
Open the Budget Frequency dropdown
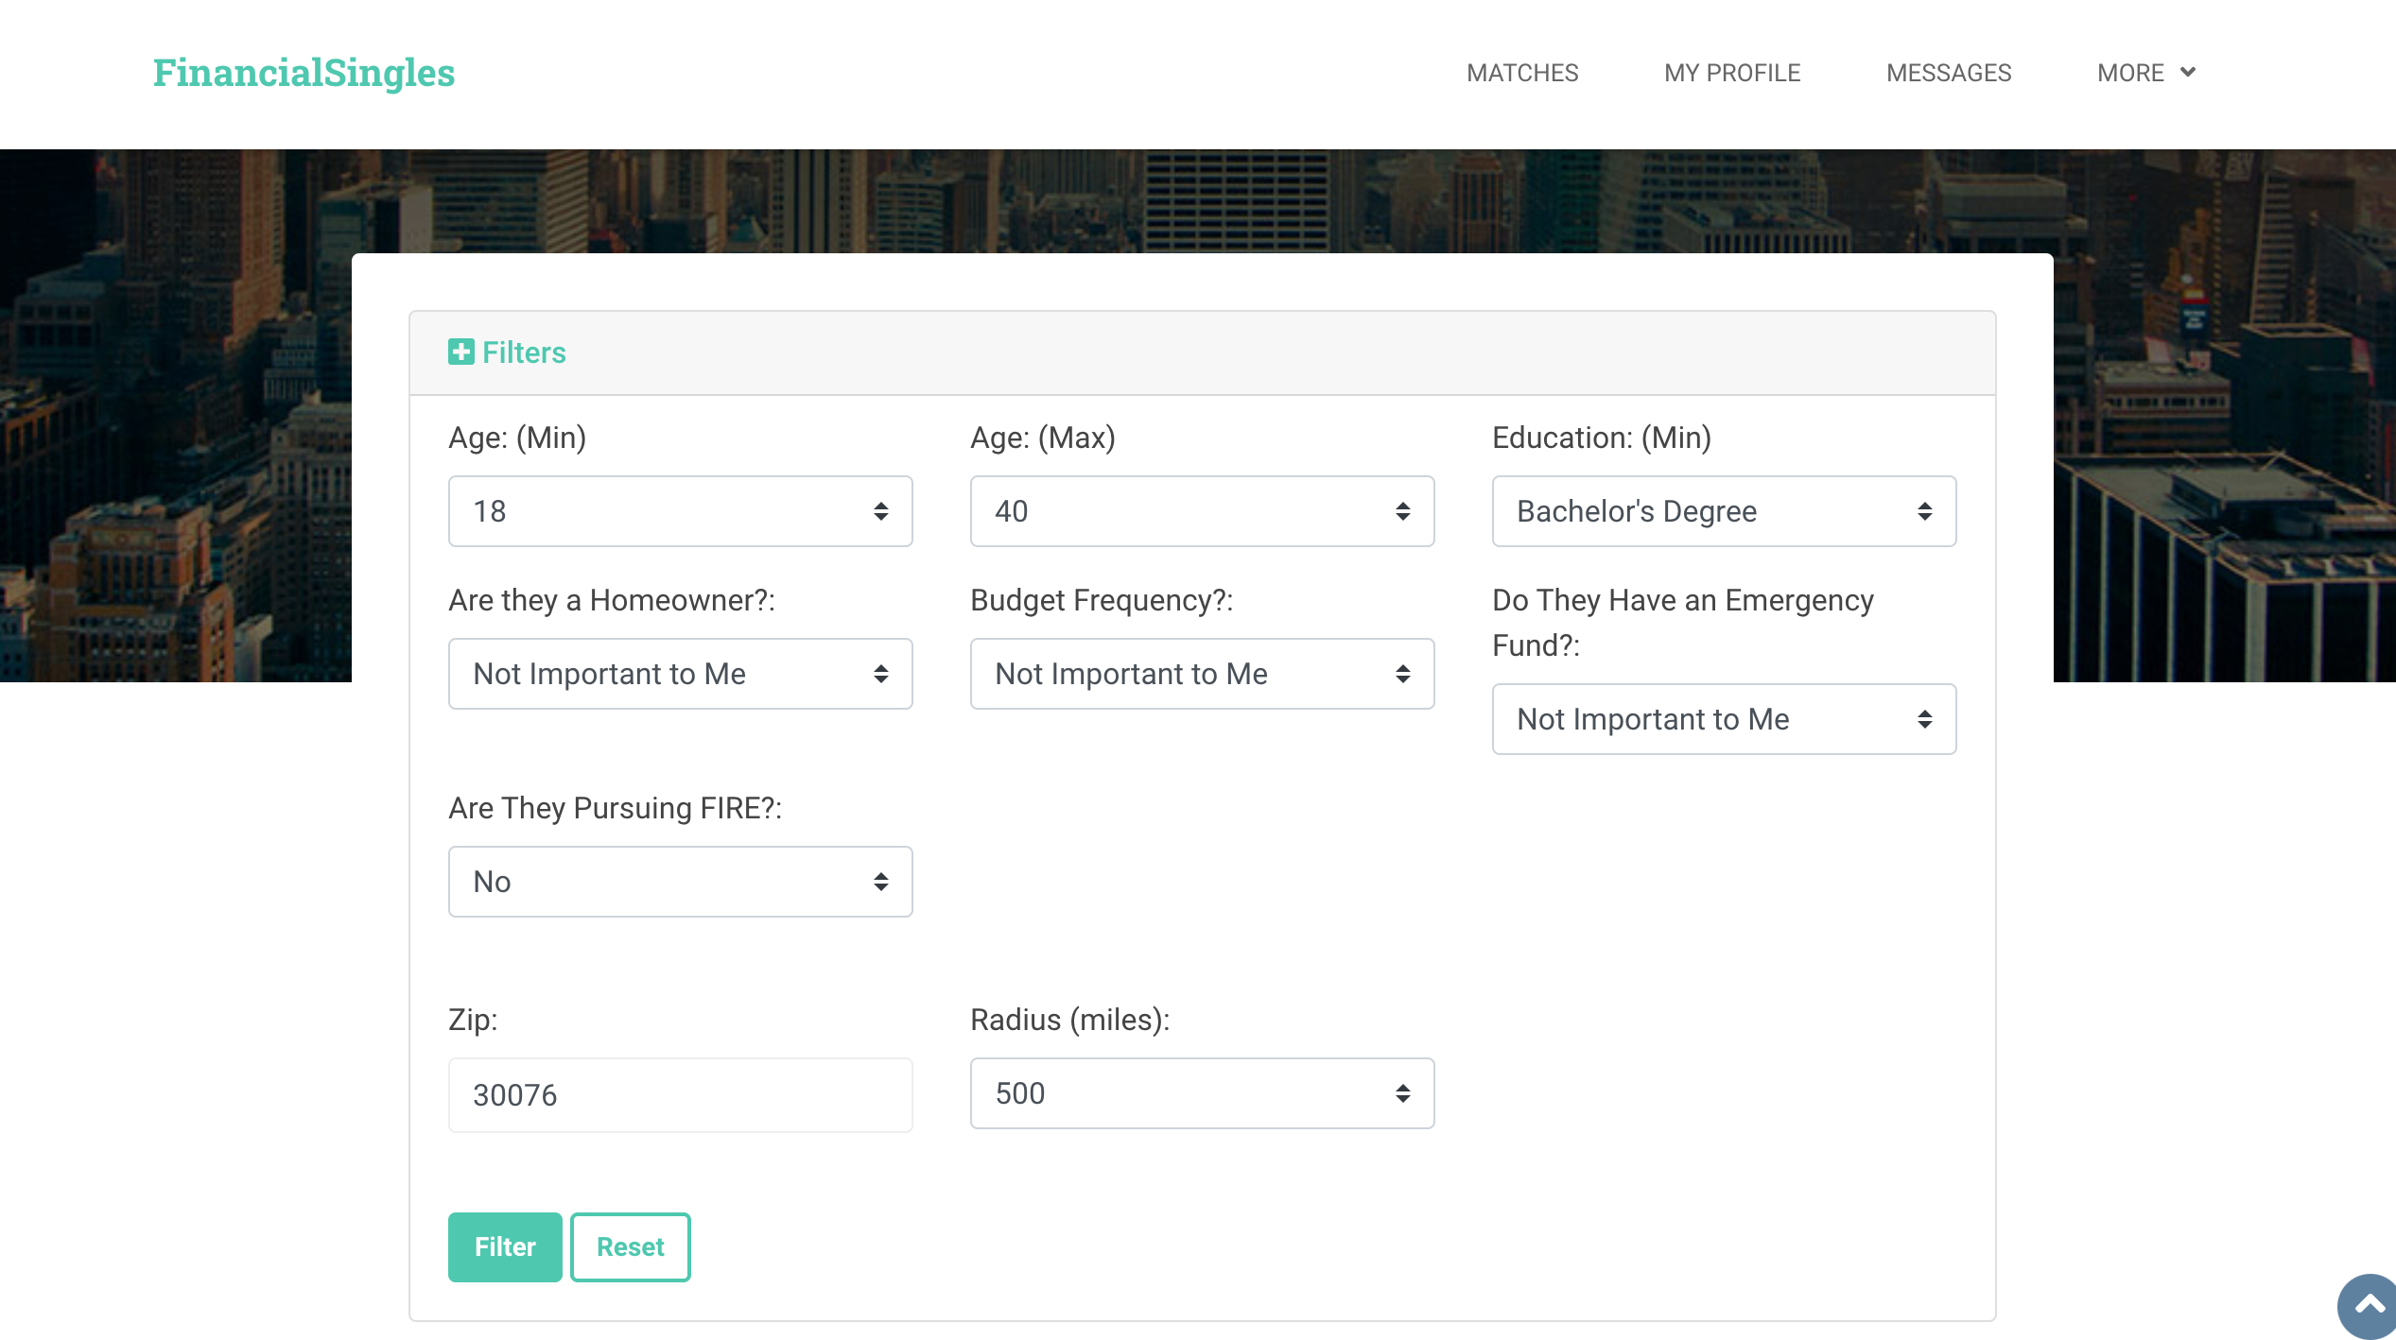(x=1201, y=673)
